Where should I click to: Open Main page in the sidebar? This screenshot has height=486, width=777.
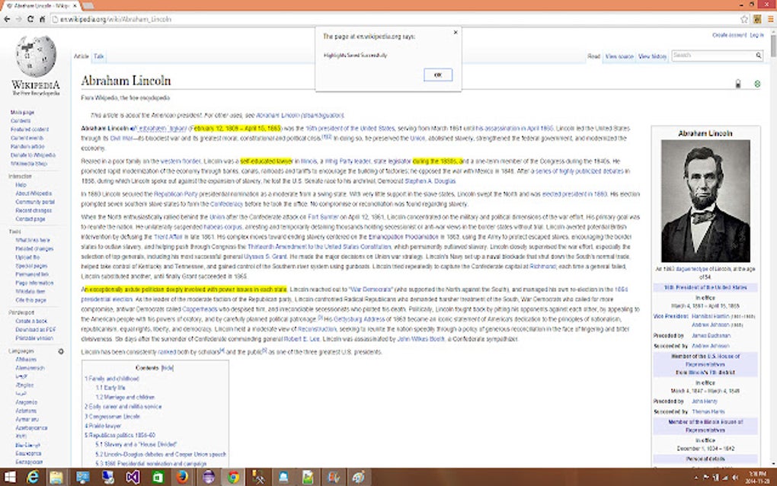click(x=22, y=113)
